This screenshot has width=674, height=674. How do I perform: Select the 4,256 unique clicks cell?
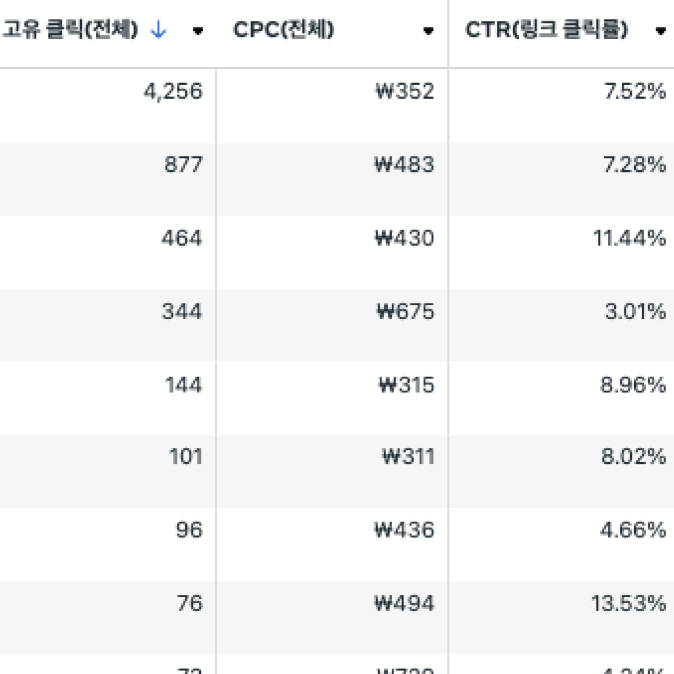[x=108, y=106]
